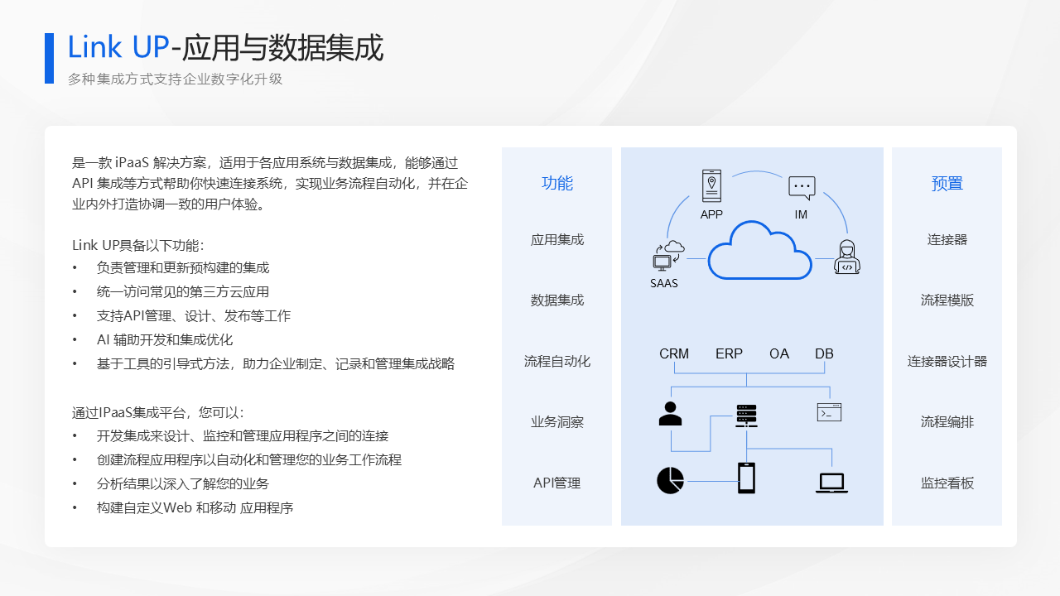Image resolution: width=1060 pixels, height=596 pixels.
Task: Select 连接器设计器 in the preset column
Action: (x=947, y=361)
